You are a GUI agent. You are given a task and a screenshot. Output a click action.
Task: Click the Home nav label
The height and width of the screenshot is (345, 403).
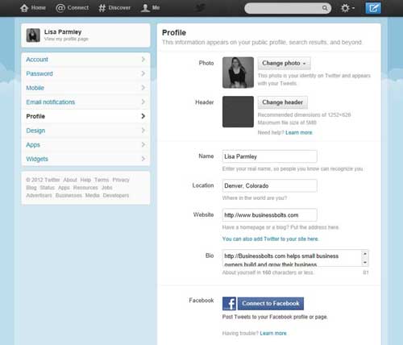39,8
